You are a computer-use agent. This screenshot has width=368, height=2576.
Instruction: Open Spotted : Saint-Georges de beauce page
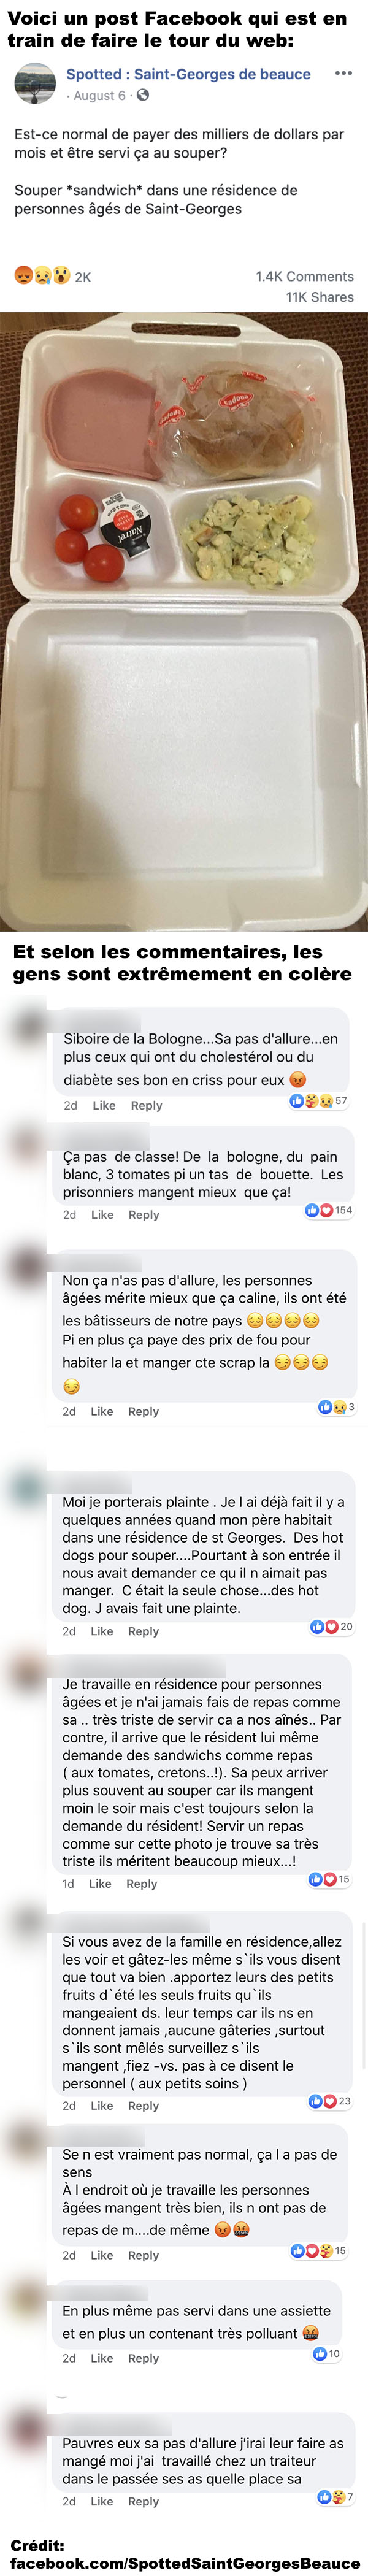pyautogui.click(x=188, y=74)
